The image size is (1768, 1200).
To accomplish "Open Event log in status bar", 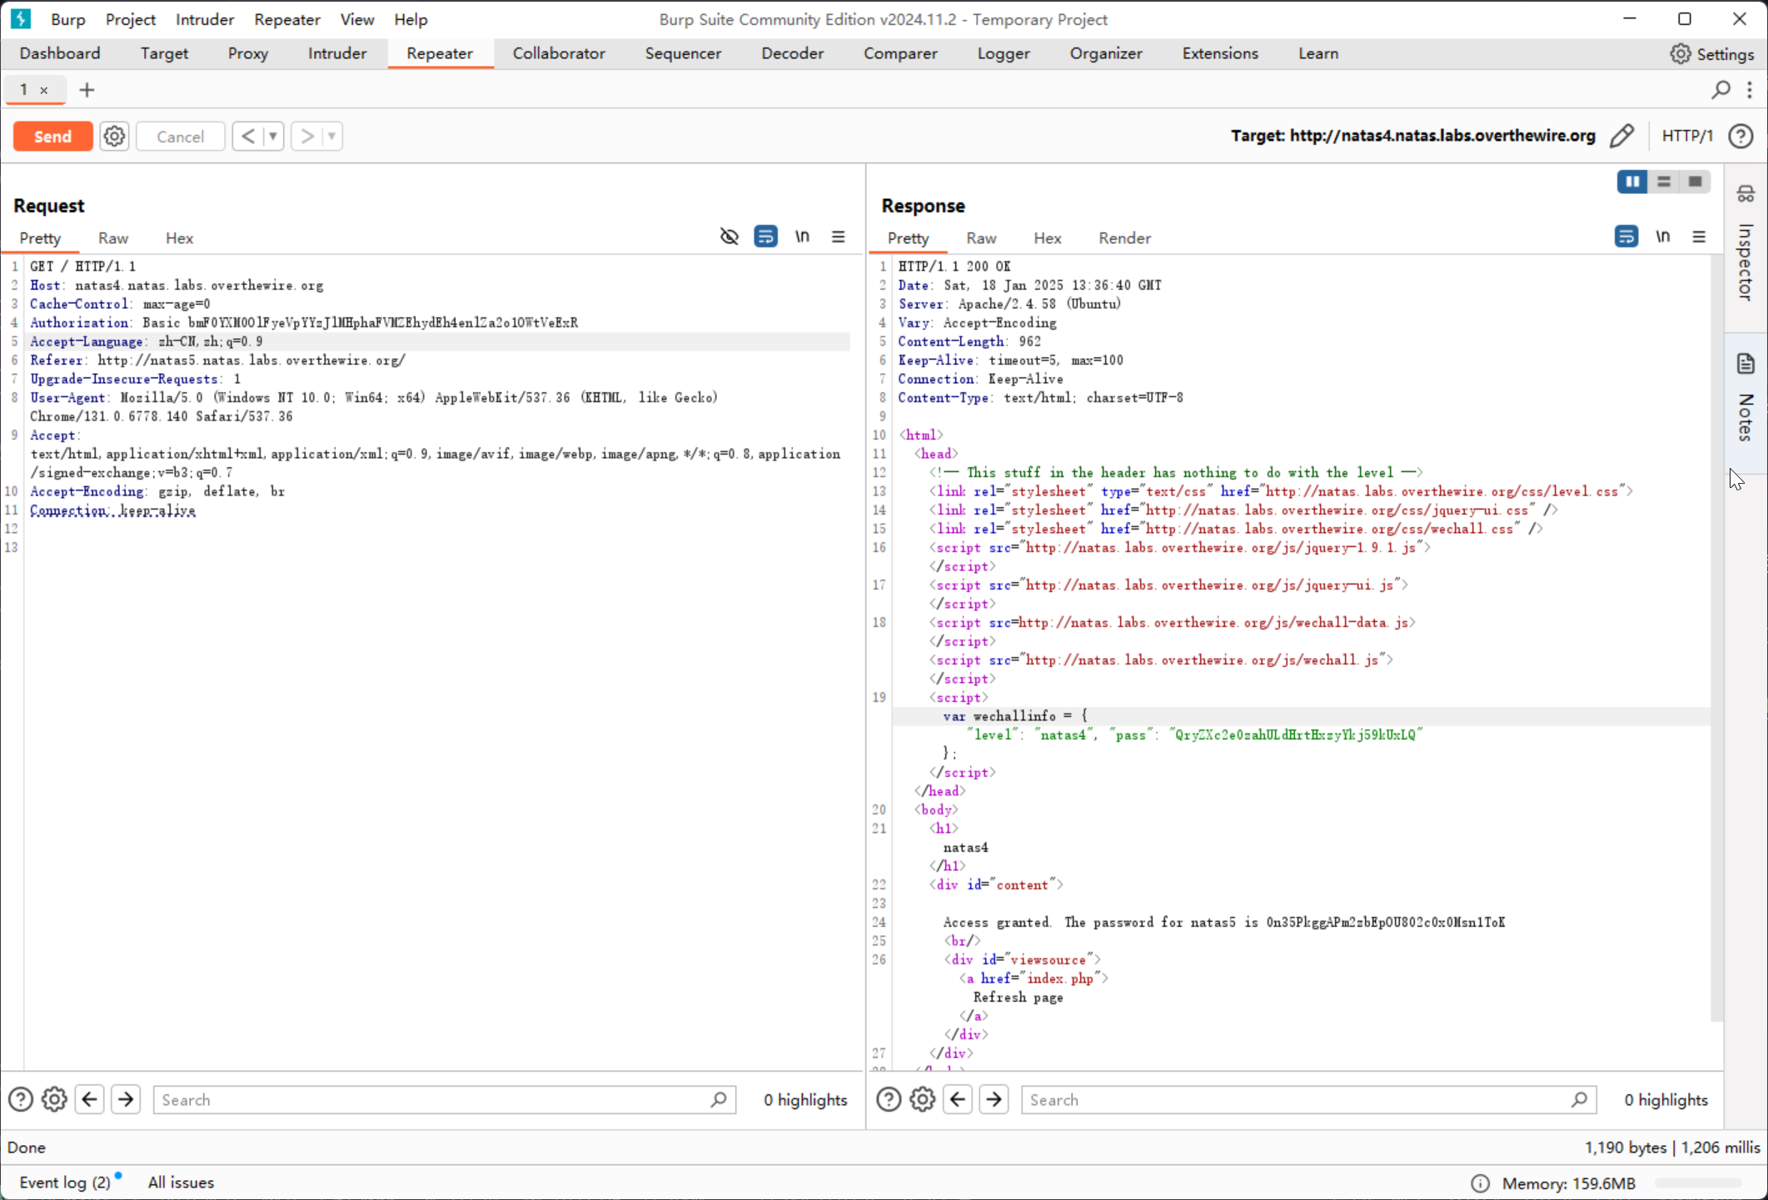I will (x=65, y=1183).
